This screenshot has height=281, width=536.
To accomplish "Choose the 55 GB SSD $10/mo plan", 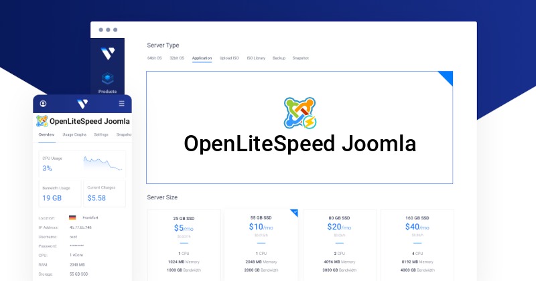I will [261, 245].
